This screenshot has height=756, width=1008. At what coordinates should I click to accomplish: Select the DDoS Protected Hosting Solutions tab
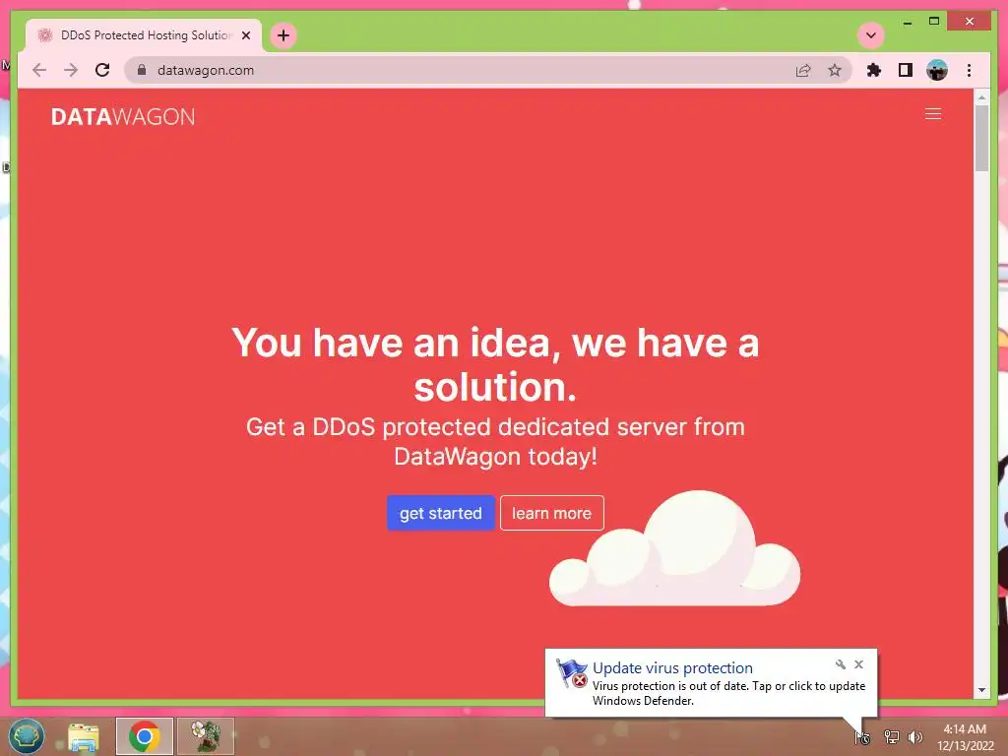click(144, 35)
